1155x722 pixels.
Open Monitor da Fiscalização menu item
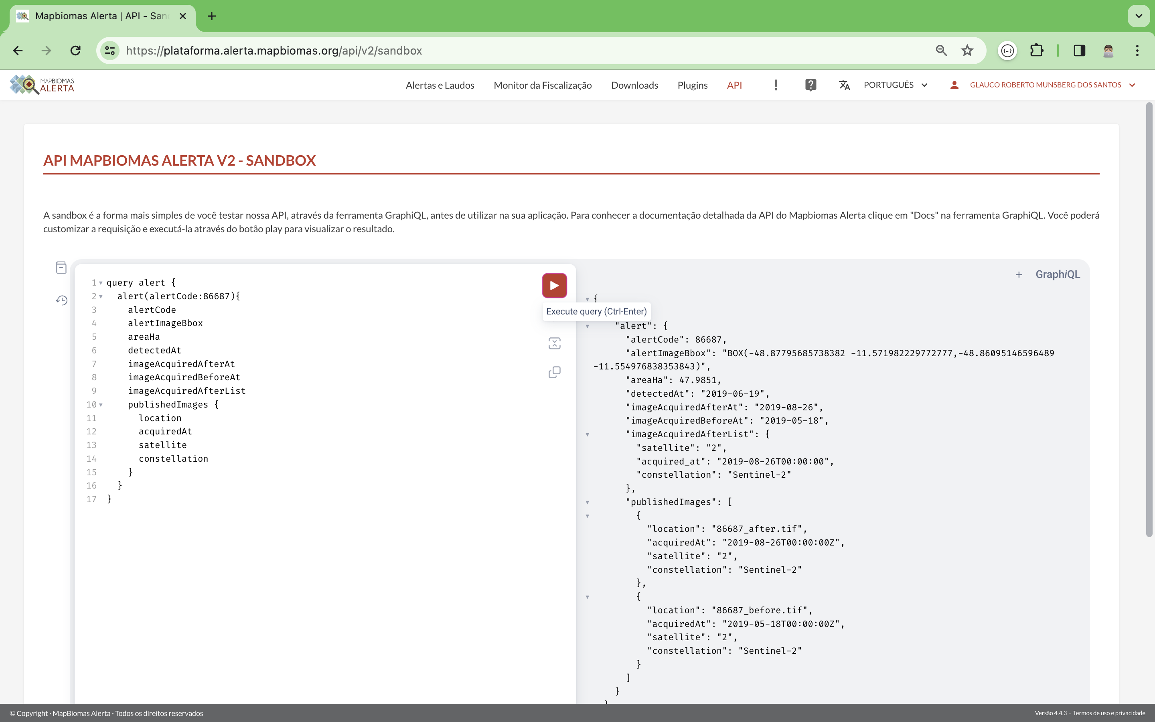click(x=543, y=85)
